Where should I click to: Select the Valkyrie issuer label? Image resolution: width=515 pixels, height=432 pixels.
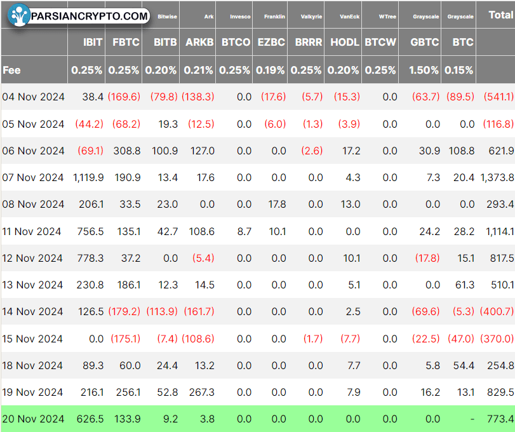(x=311, y=17)
